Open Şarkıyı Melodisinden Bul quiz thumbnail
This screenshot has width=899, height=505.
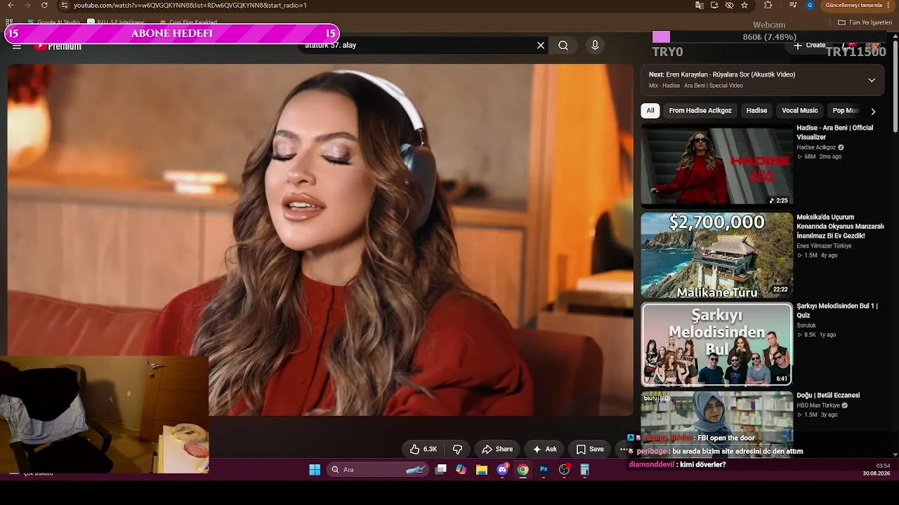716,344
